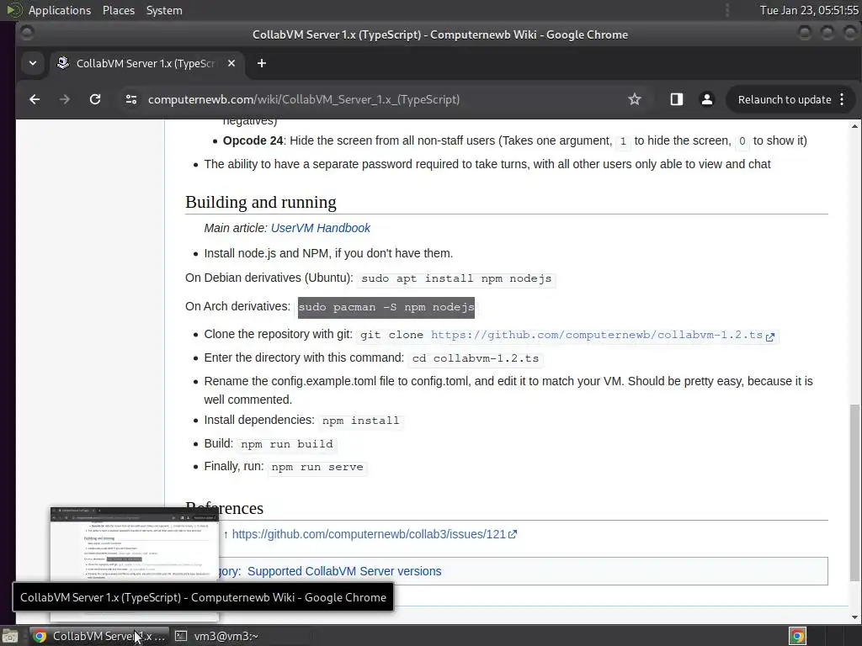Click the clock showing Tue Jan 23
This screenshot has height=646, width=862.
coord(809,10)
